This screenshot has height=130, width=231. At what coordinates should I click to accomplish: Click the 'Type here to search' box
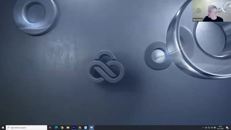26,127
